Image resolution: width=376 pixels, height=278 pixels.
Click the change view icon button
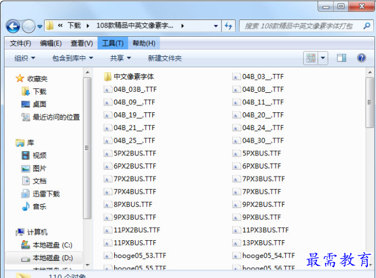[x=311, y=58]
